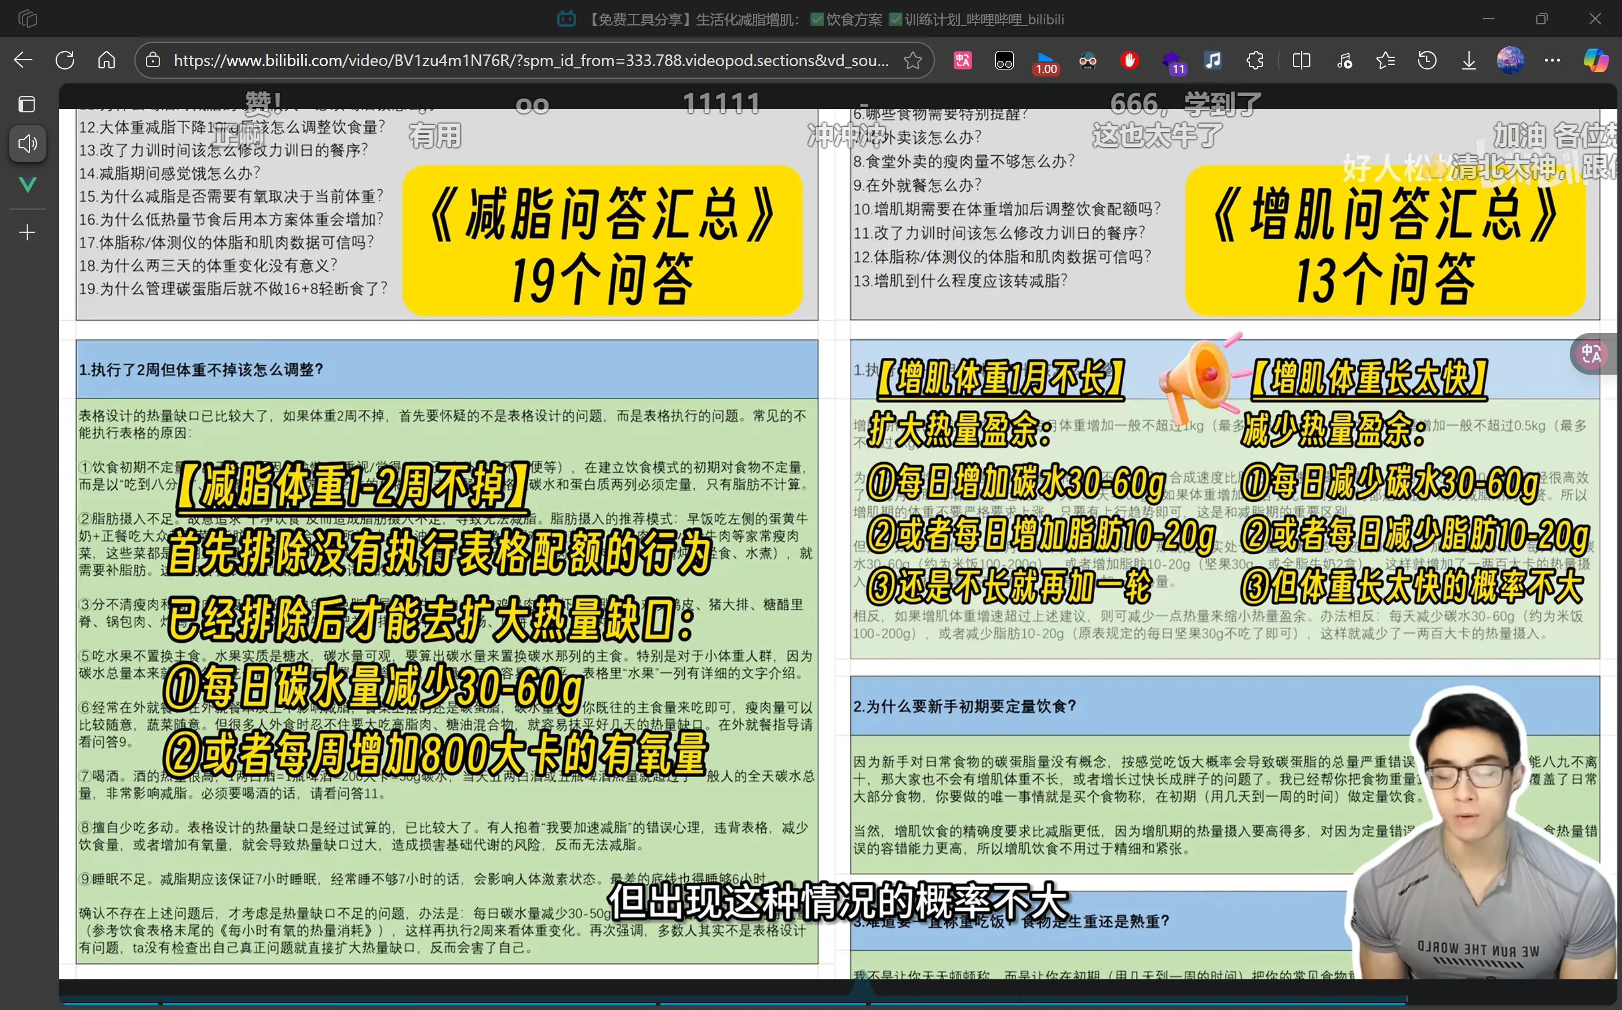Open the Extensions puzzle menu
1622x1010 pixels.
coord(1255,61)
